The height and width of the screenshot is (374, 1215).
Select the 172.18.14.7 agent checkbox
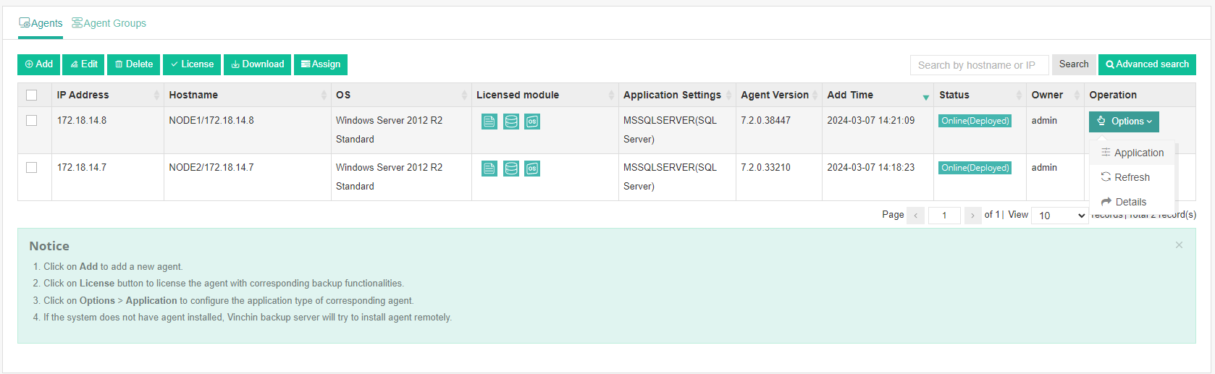click(31, 167)
